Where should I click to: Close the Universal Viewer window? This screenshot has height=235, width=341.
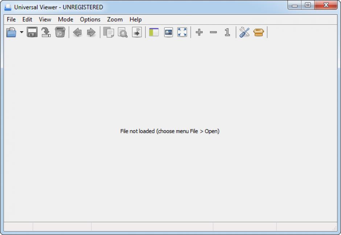click(x=326, y=5)
